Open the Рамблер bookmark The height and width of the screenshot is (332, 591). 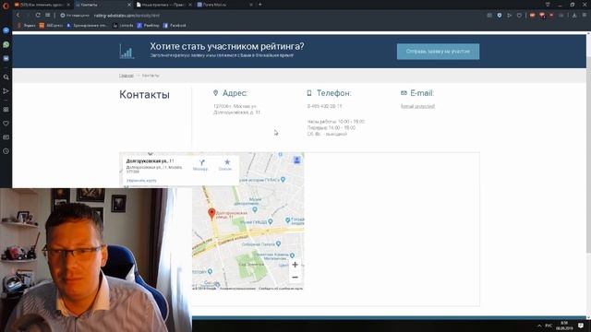coord(148,26)
